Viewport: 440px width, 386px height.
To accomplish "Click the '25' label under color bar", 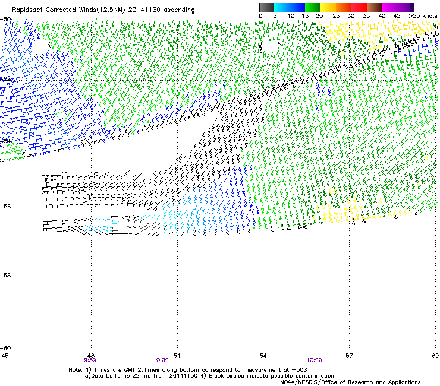I will [x=335, y=16].
